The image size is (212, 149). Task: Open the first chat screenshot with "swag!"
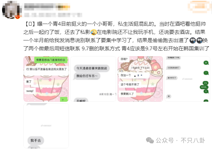point(46,79)
